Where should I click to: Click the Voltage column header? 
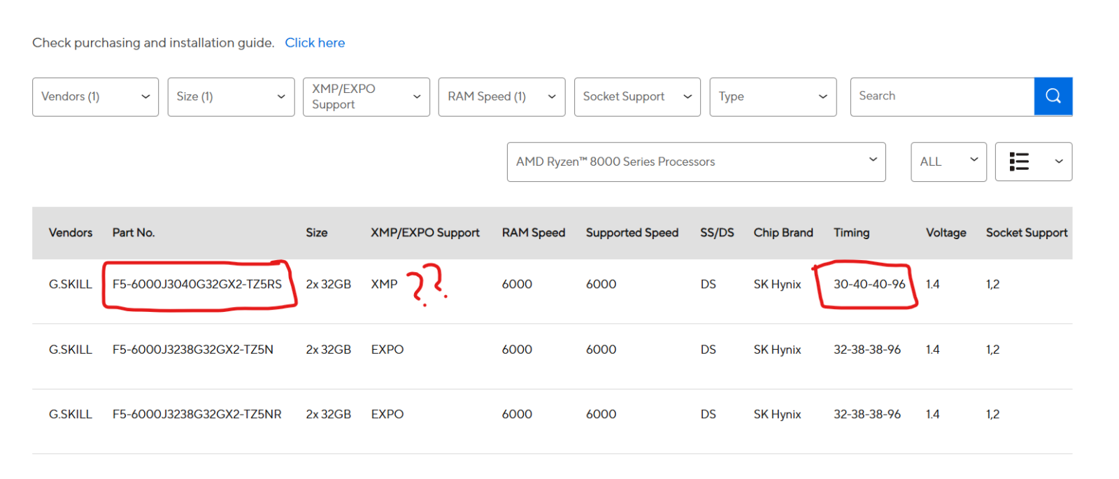coord(946,233)
